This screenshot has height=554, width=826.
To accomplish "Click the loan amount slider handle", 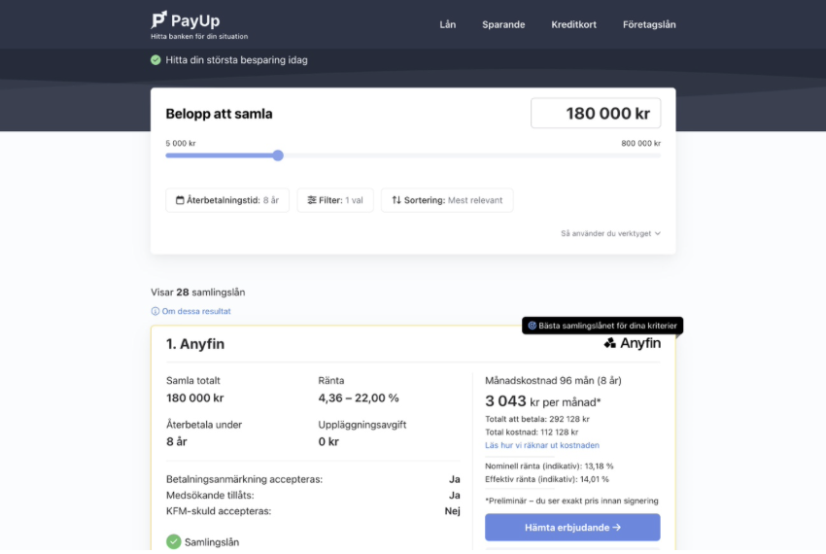I will click(278, 156).
